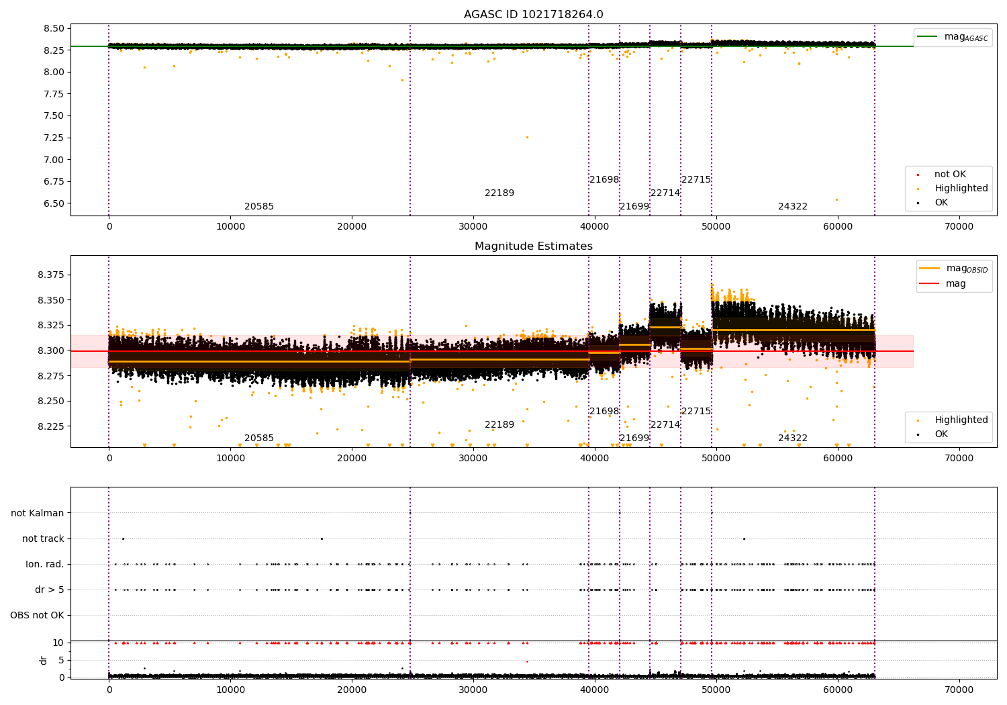The width and height of the screenshot is (1007, 705).
Task: Click obsid label 21699 in the top plot
Action: click(x=634, y=207)
